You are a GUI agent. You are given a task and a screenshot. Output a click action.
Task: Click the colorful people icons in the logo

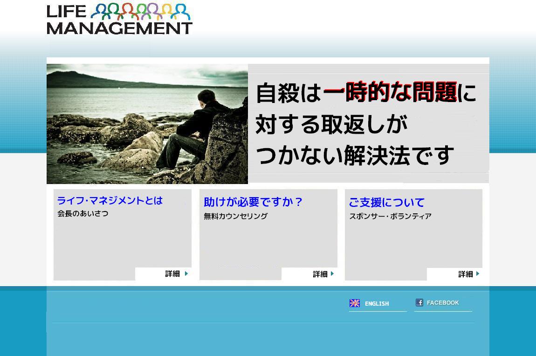140,11
